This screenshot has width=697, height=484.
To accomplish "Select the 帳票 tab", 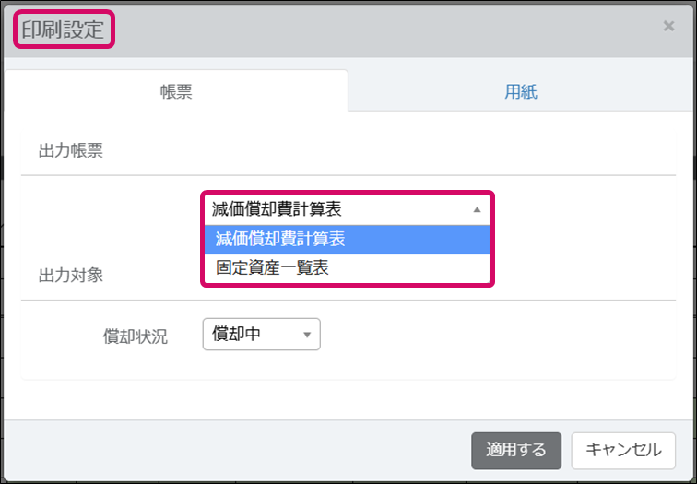I will tap(175, 91).
